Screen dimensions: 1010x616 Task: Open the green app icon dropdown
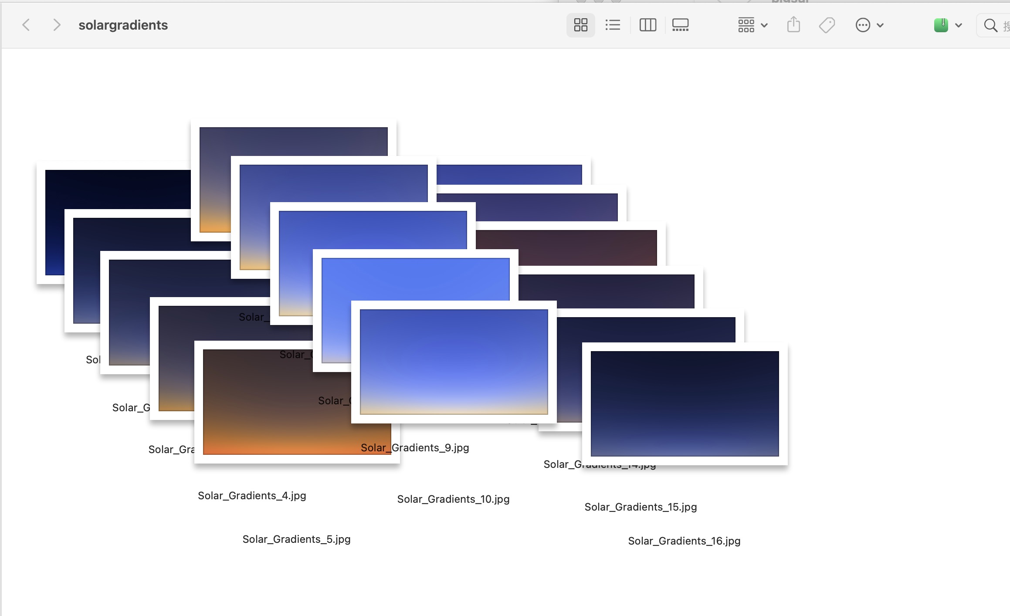tap(947, 25)
